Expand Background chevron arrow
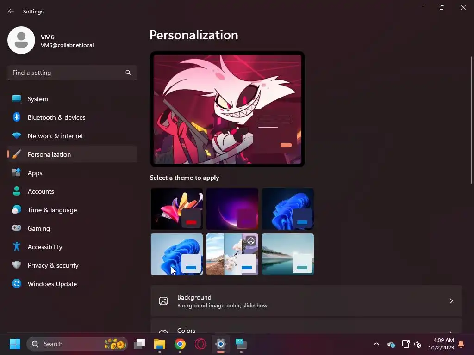Image resolution: width=474 pixels, height=355 pixels. click(451, 301)
